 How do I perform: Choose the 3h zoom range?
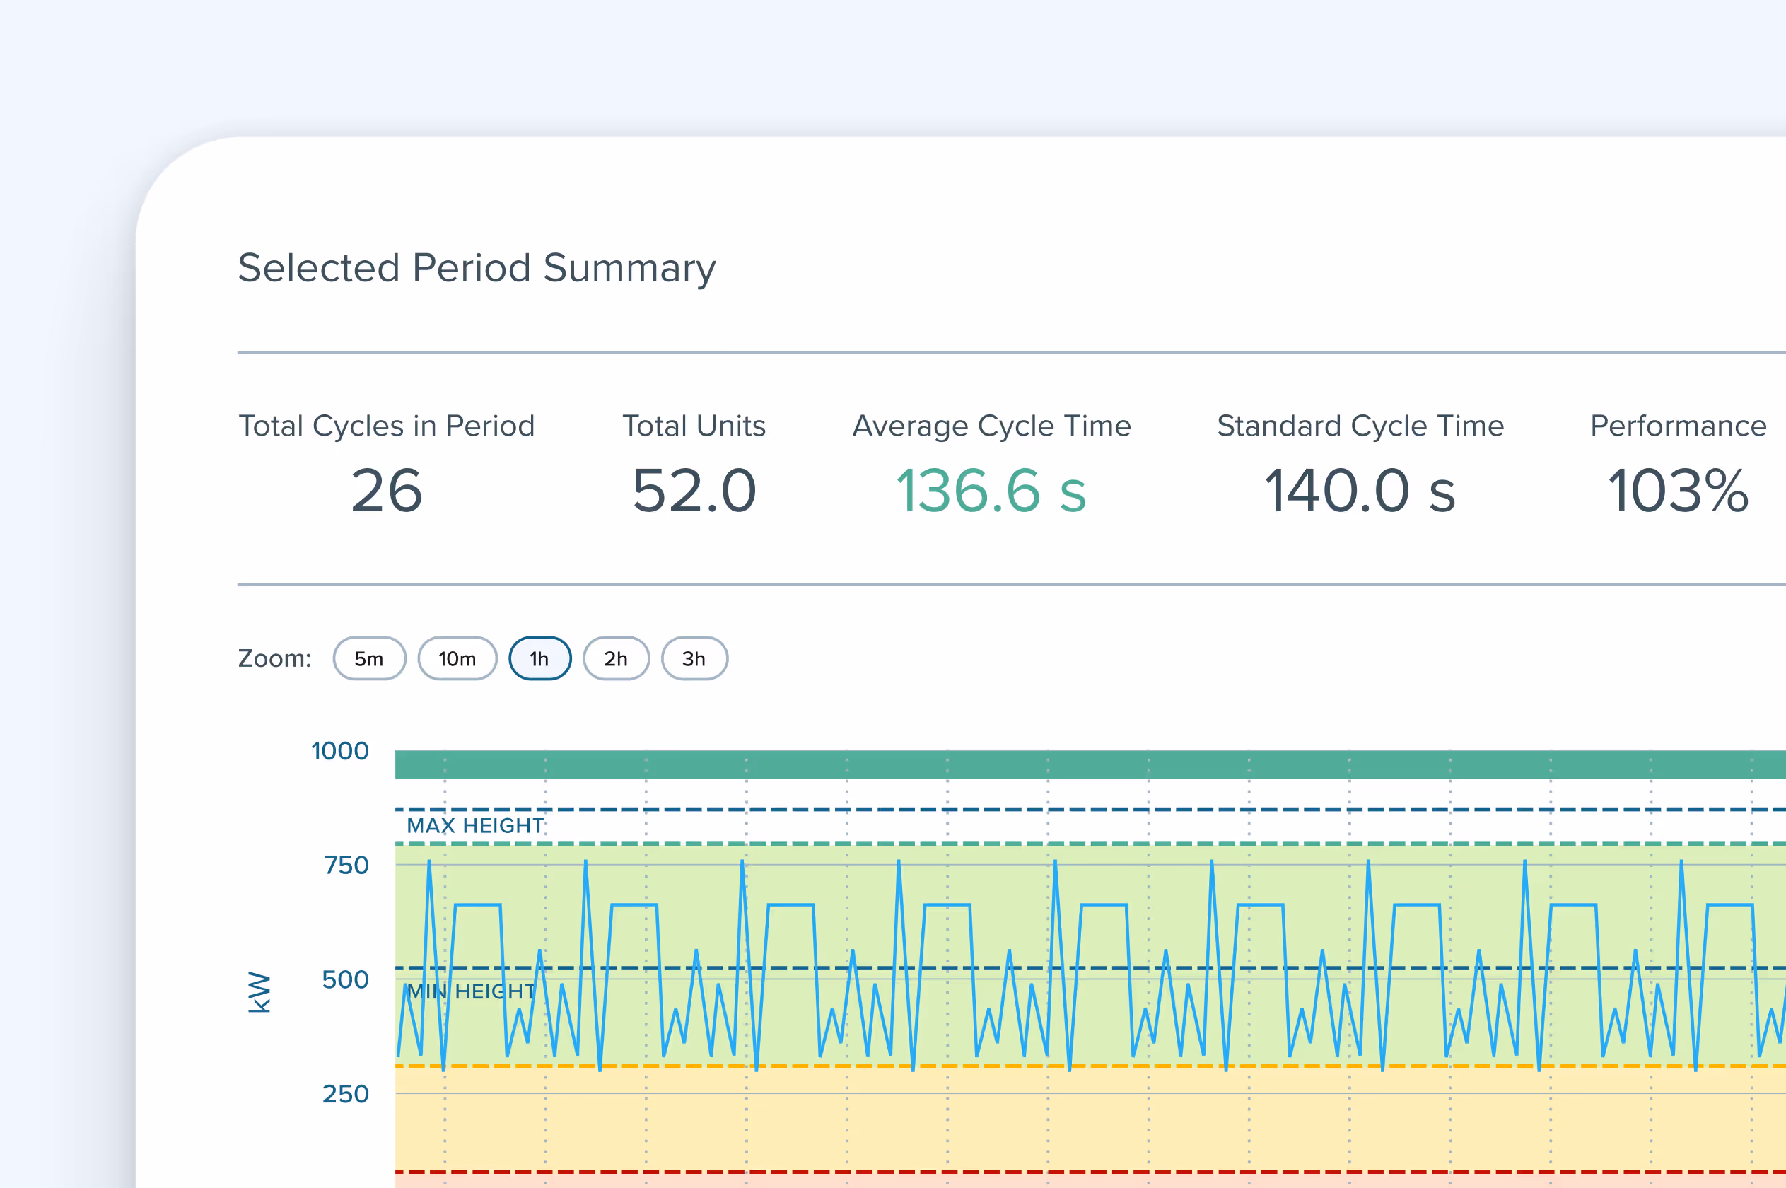(694, 658)
